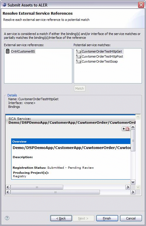The height and width of the screenshot is (226, 146).
Task: Click 'Interface: <none>' text
Action: [x=22, y=103]
